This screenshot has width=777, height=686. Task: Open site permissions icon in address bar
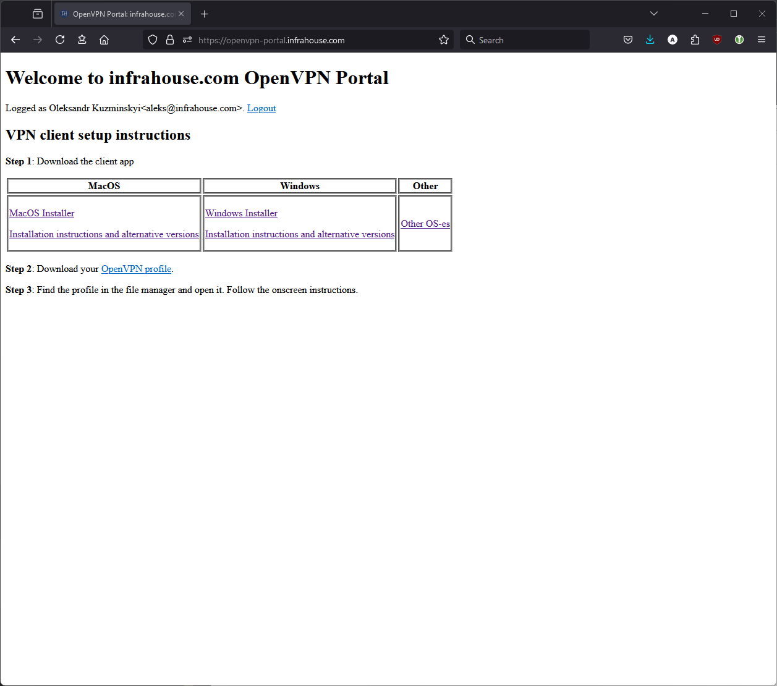point(187,40)
